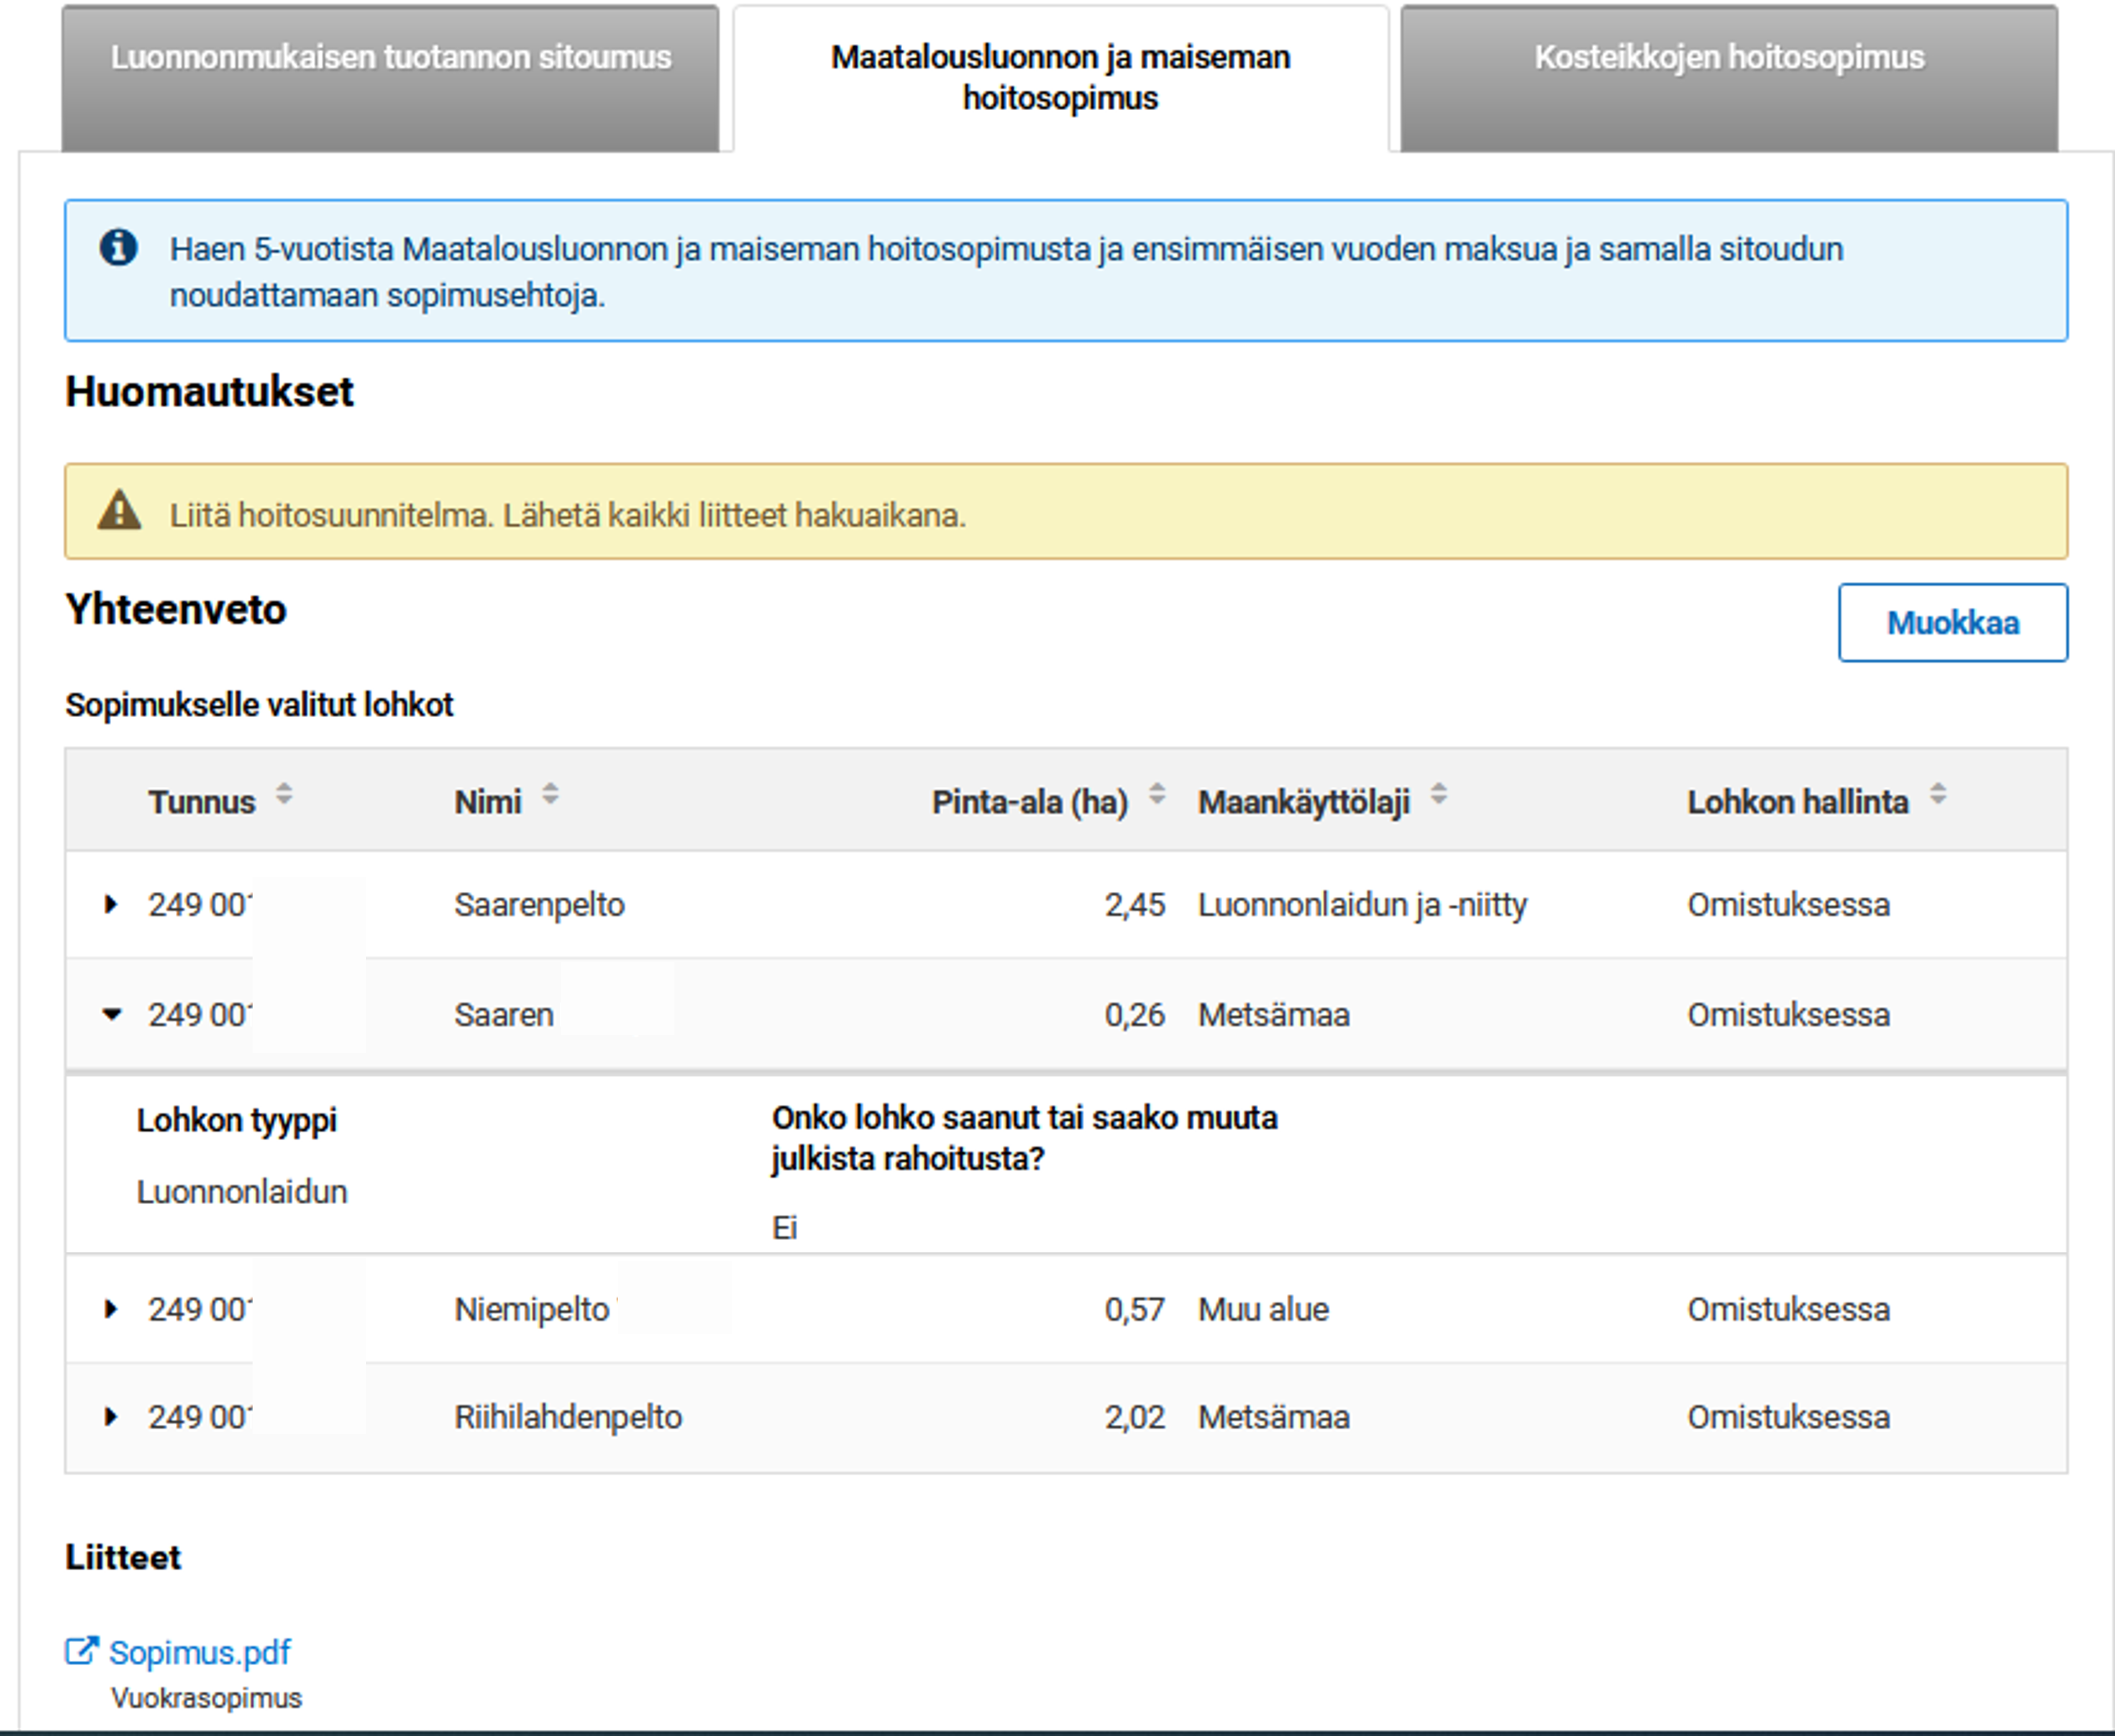2115x1736 pixels.
Task: Sort table by Nimi column
Action: [550, 796]
